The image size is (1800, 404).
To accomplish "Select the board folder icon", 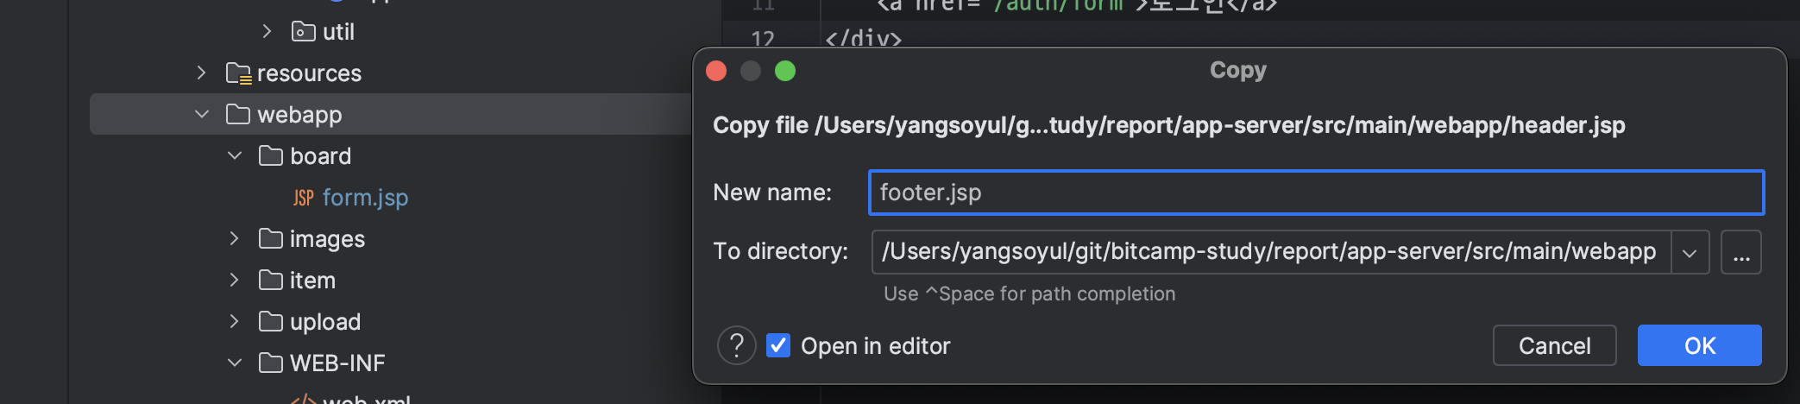I will pyautogui.click(x=271, y=155).
